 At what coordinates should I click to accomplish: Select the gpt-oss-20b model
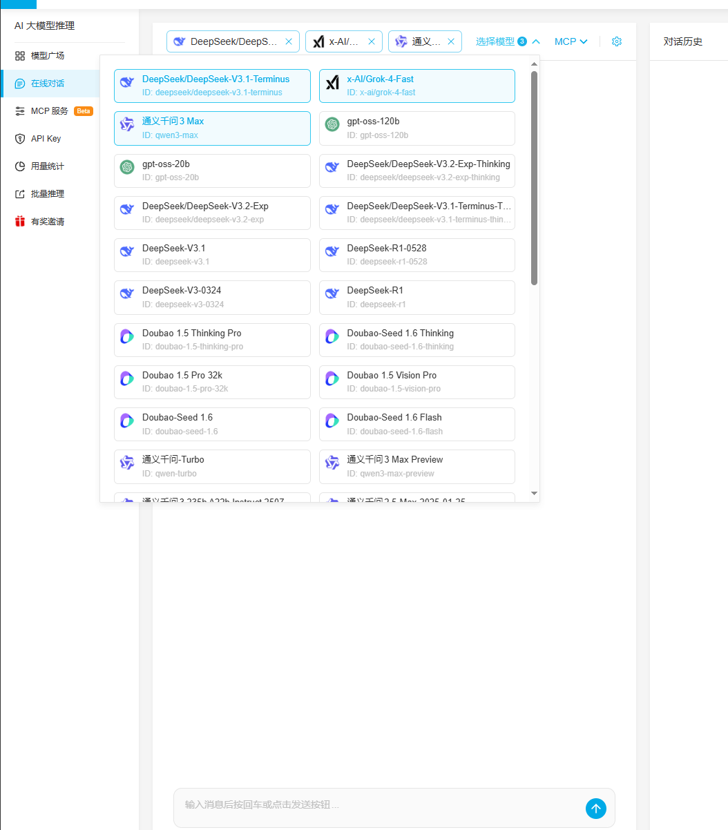[212, 171]
